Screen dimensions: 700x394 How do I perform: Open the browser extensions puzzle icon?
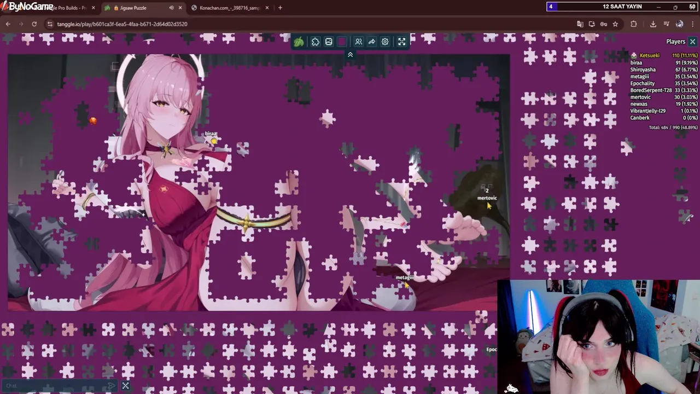pos(634,24)
